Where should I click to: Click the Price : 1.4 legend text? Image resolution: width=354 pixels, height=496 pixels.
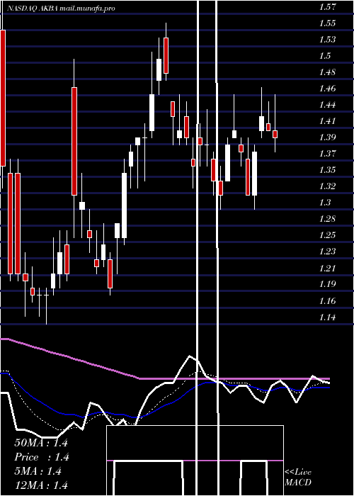(x=42, y=457)
